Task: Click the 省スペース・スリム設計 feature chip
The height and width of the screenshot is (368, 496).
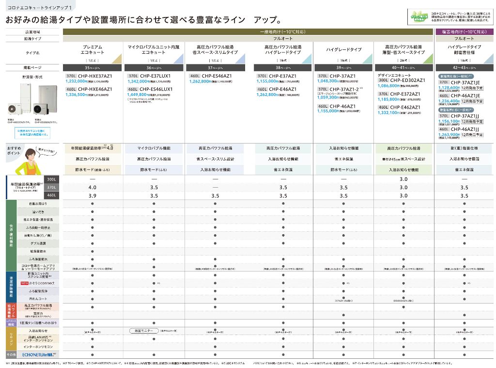Action: [x=216, y=159]
